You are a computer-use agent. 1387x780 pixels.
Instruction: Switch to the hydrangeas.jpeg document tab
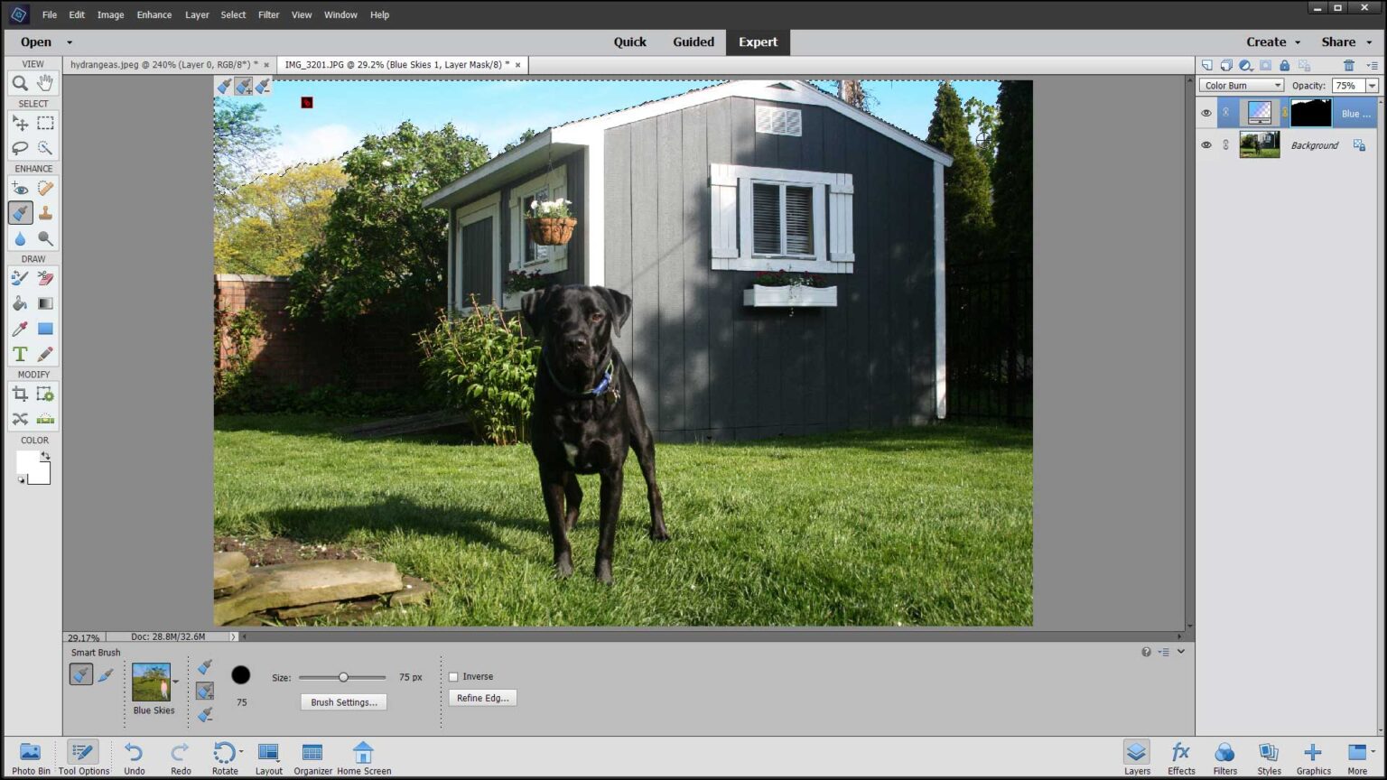[x=163, y=65]
